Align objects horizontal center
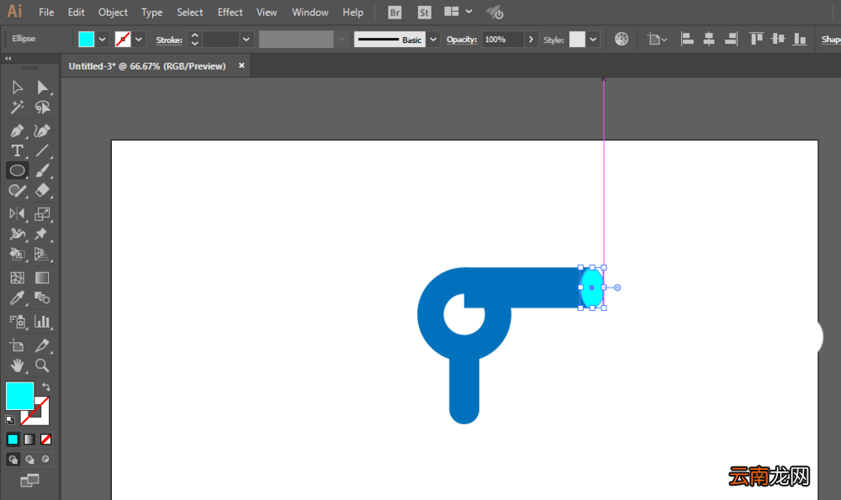Viewport: 841px width, 500px height. tap(708, 39)
